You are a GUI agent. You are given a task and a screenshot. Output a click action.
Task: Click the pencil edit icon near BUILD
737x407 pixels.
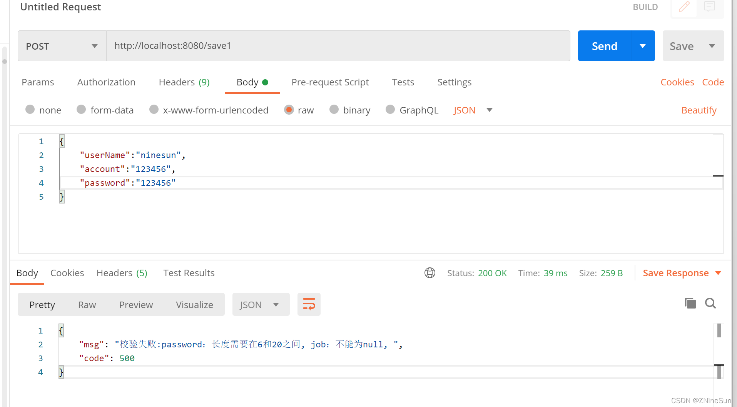pos(684,7)
